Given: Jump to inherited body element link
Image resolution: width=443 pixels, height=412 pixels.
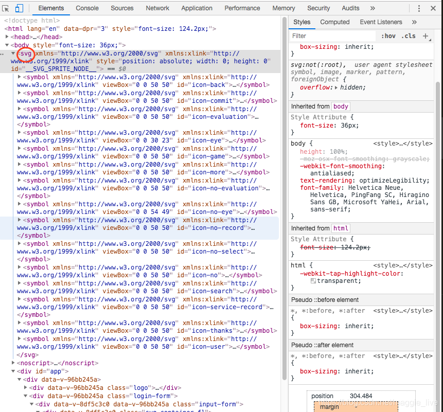Looking at the screenshot, I should coord(341,106).
